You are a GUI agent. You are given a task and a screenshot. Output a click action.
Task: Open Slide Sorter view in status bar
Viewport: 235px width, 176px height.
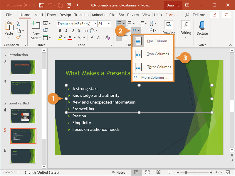tap(148, 172)
